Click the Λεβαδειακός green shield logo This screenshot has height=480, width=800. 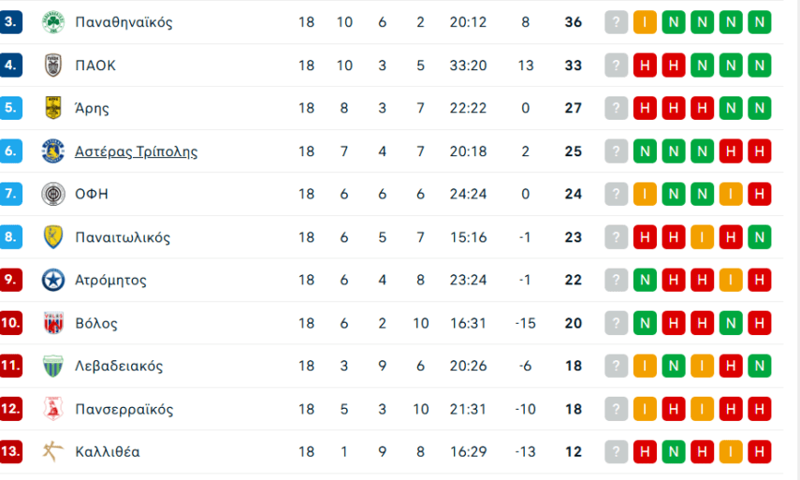point(52,366)
